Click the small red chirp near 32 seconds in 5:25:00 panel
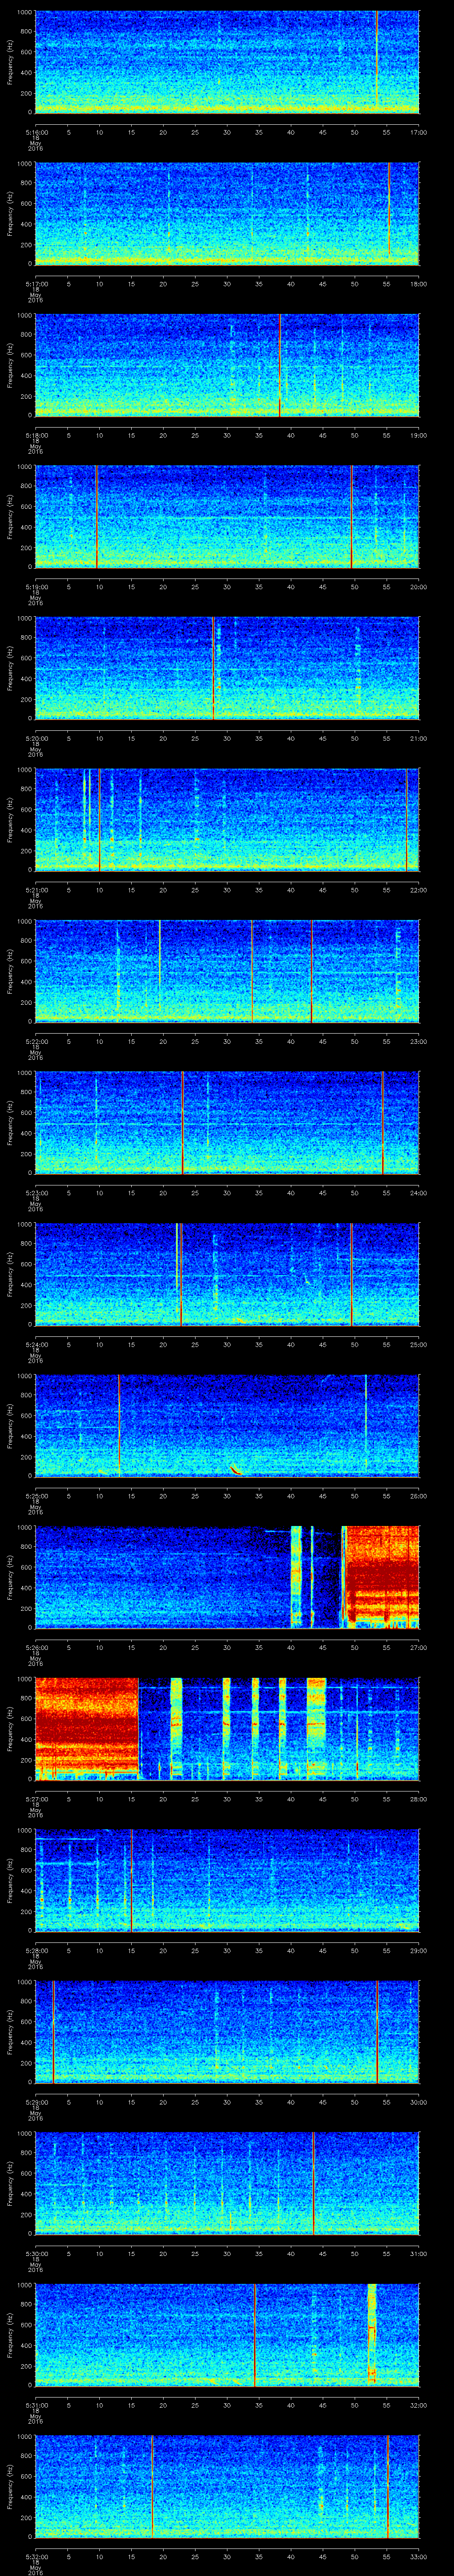Screen dimensions: 454x2576 coord(235,1469)
